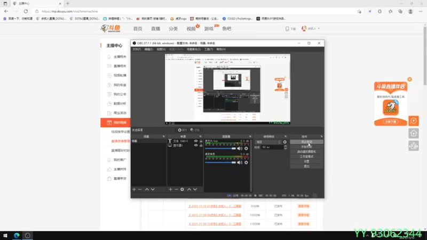Open the Windows Start menu

5,236
